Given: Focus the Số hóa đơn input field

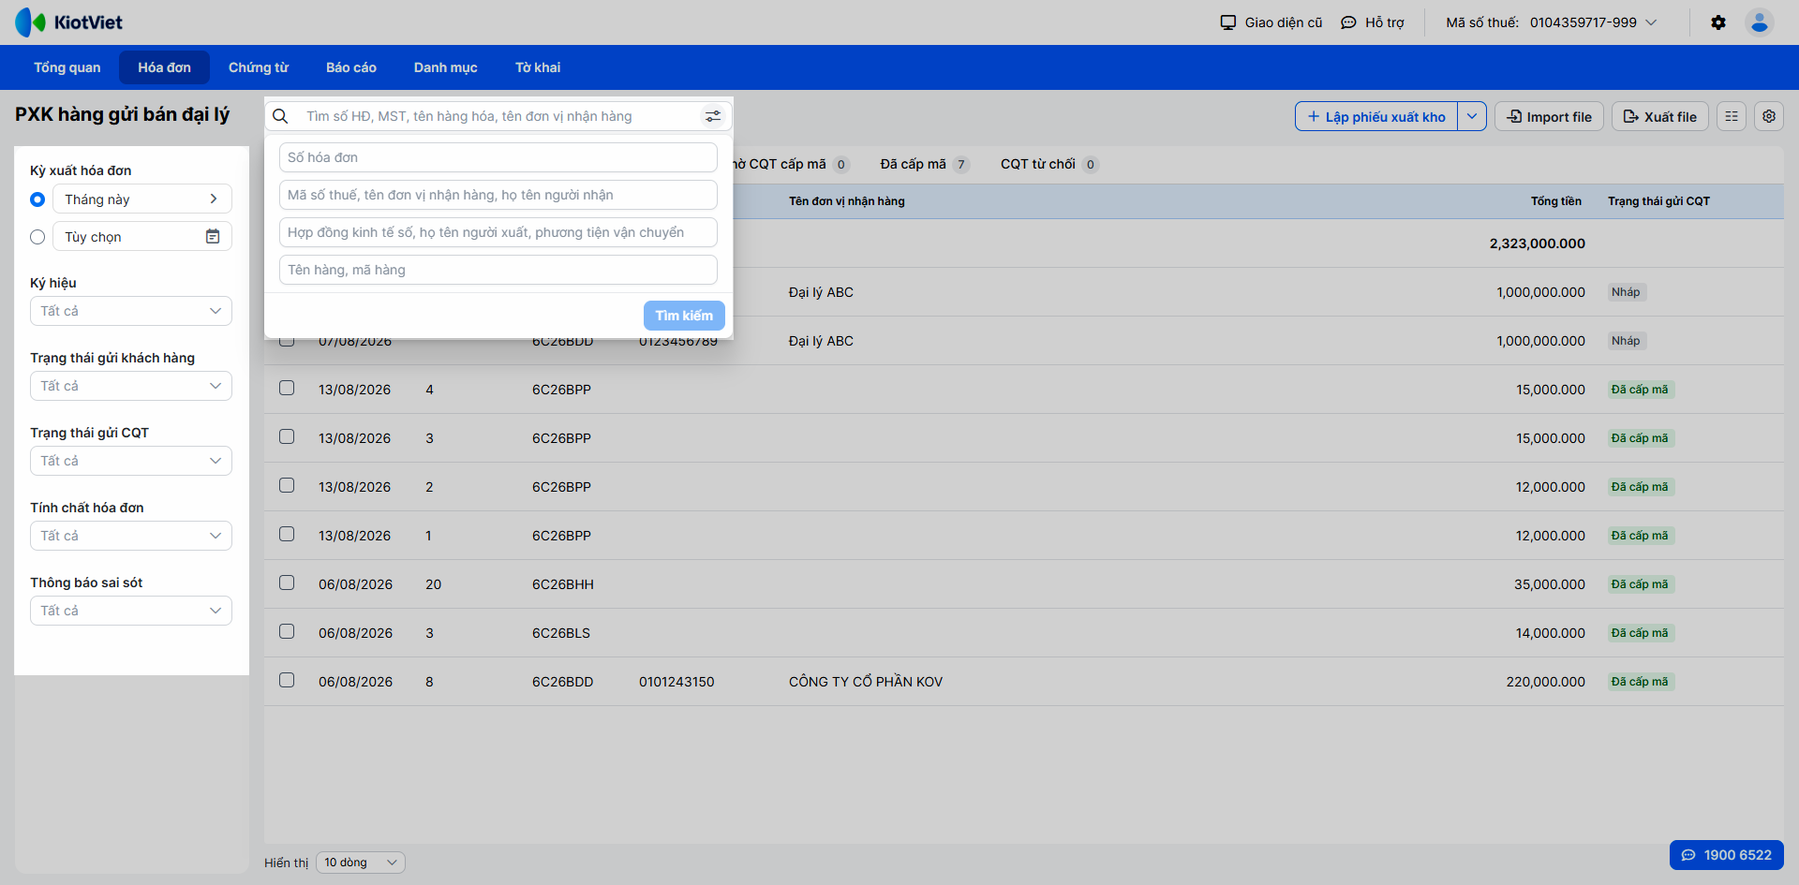Looking at the screenshot, I should click(498, 157).
